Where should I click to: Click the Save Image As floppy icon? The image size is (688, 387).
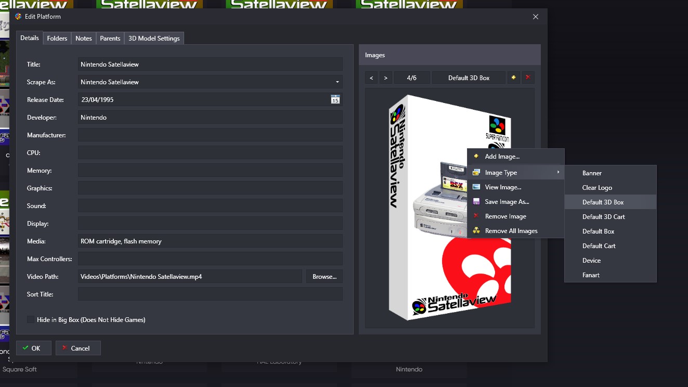[476, 201]
